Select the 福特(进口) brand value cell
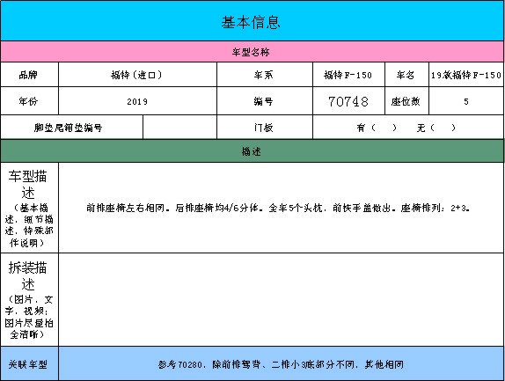 tap(137, 75)
